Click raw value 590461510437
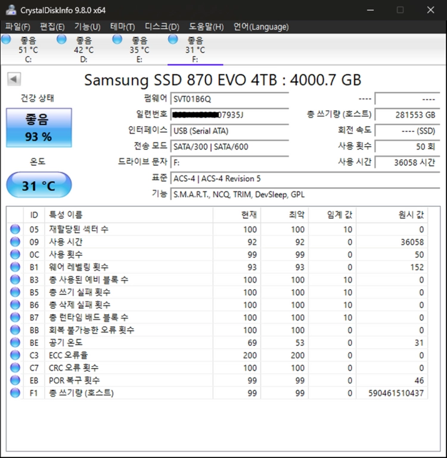447x458 pixels. (x=396, y=393)
